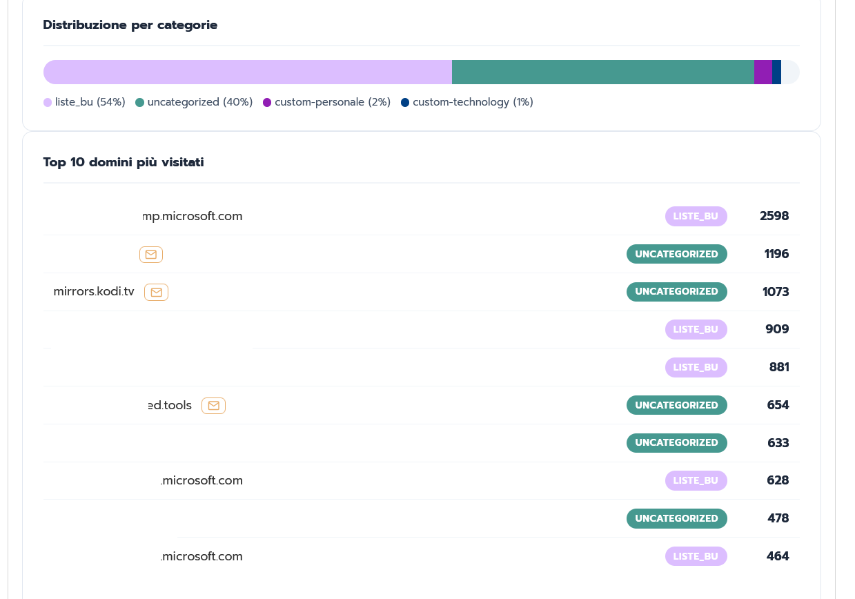Image resolution: width=855 pixels, height=599 pixels.
Task: Click the teal uncategorized bar segment
Action: (x=602, y=72)
